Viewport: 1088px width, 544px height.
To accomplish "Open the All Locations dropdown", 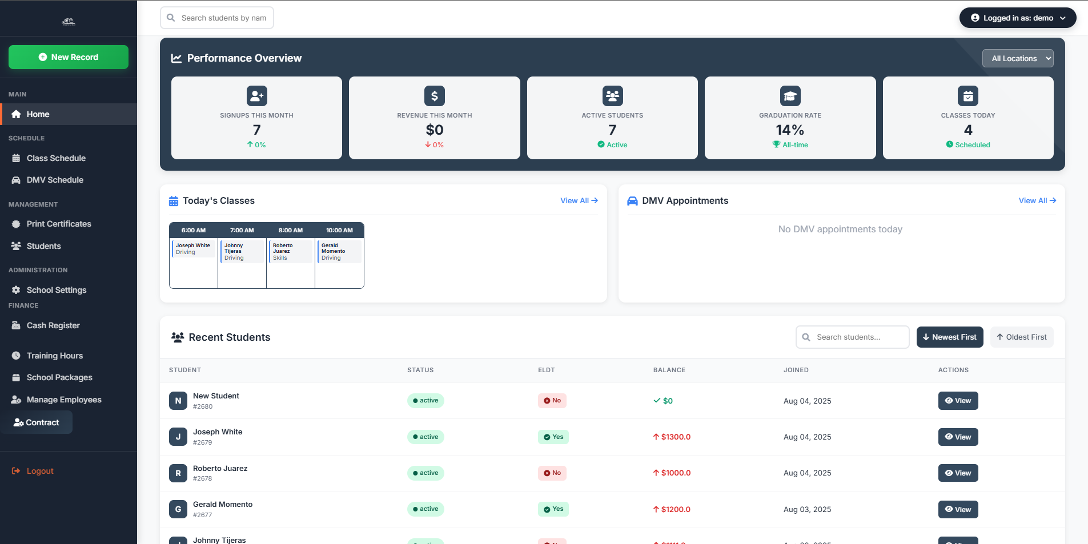I will click(1017, 58).
